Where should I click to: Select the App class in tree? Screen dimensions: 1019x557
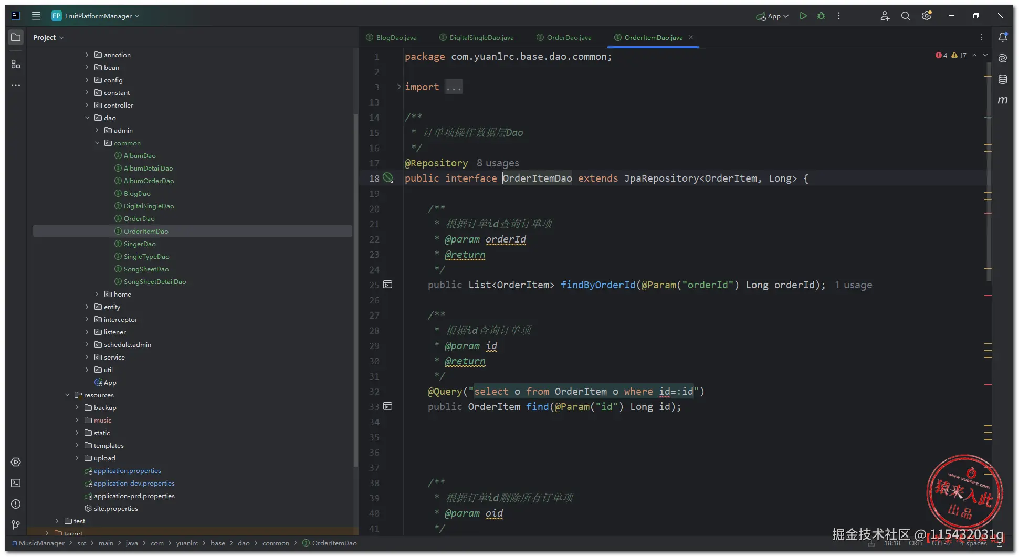coord(110,382)
